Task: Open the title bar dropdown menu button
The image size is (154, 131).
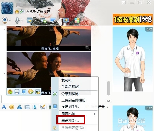Action: click(x=124, y=3)
